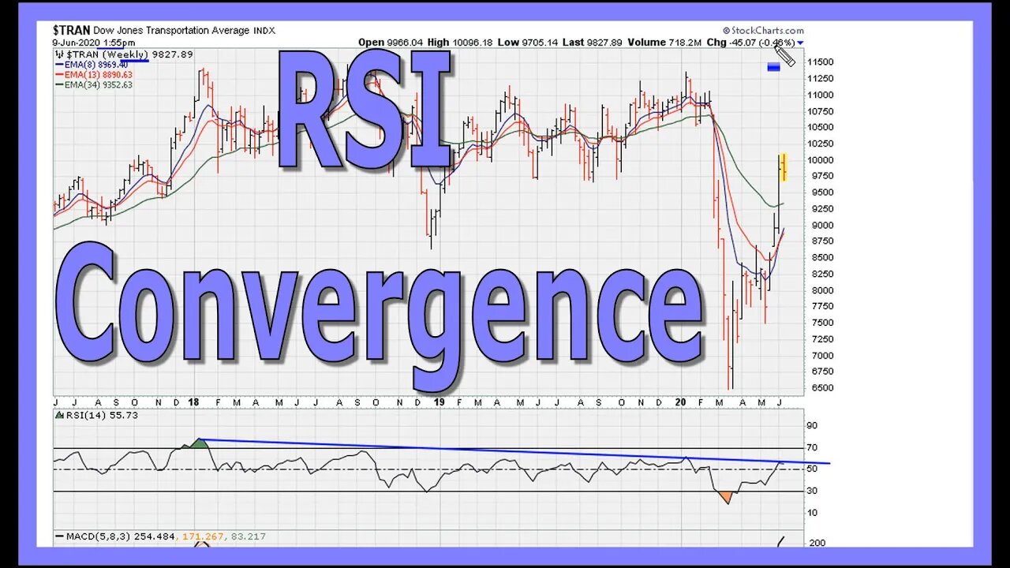The image size is (1010, 568).
Task: Click the date stamp 9-Jun-2020 1:55pm
Action: point(94,43)
